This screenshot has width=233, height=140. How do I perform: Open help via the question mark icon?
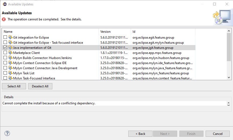click(x=7, y=133)
